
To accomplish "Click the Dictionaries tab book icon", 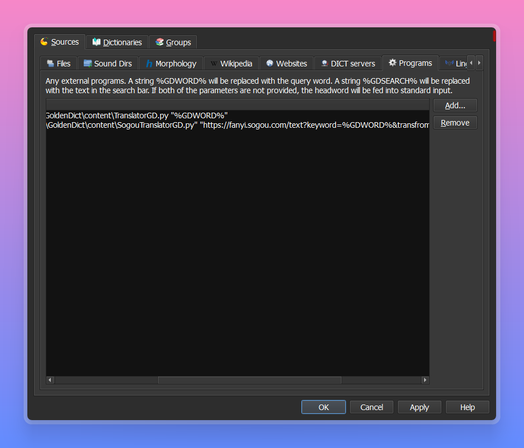I will (x=96, y=42).
